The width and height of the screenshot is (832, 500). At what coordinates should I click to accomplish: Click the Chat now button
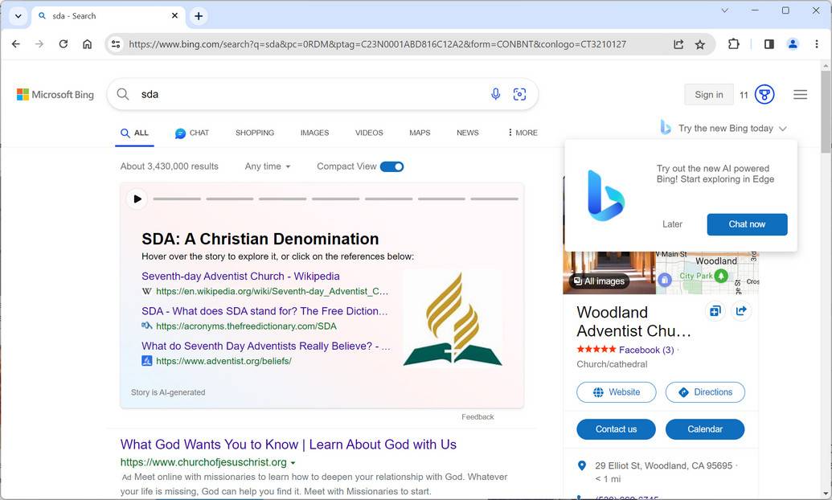[746, 224]
